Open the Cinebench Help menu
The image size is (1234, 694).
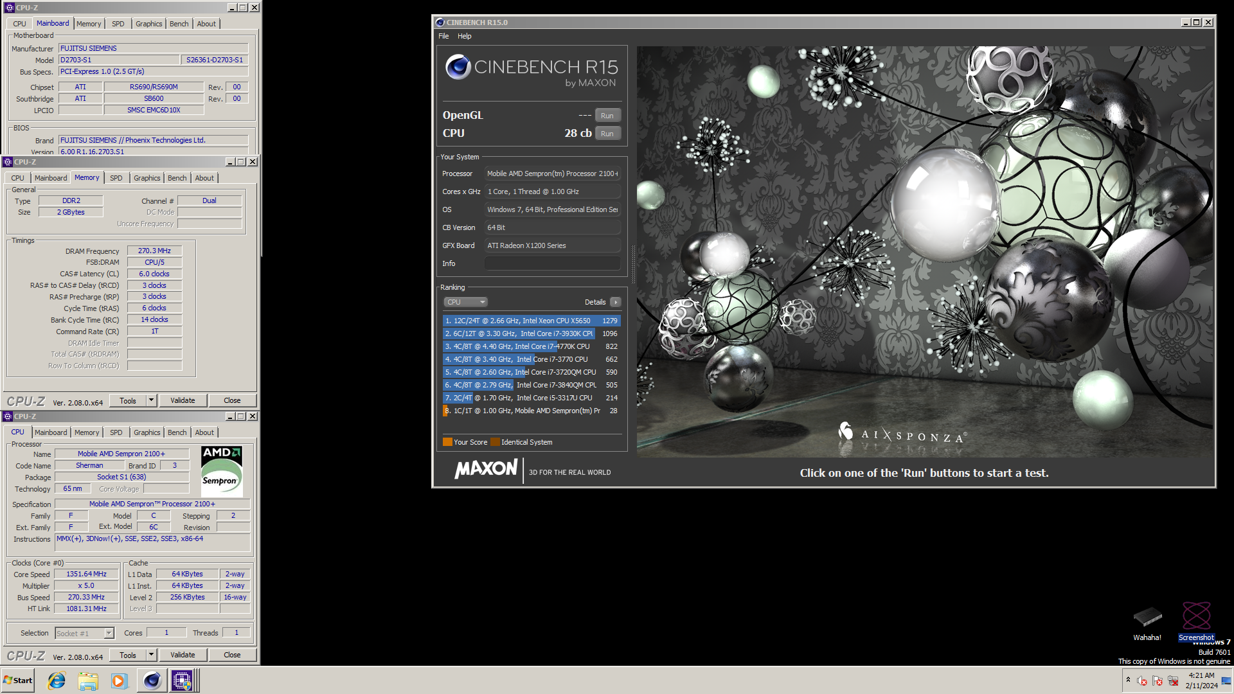[465, 36]
